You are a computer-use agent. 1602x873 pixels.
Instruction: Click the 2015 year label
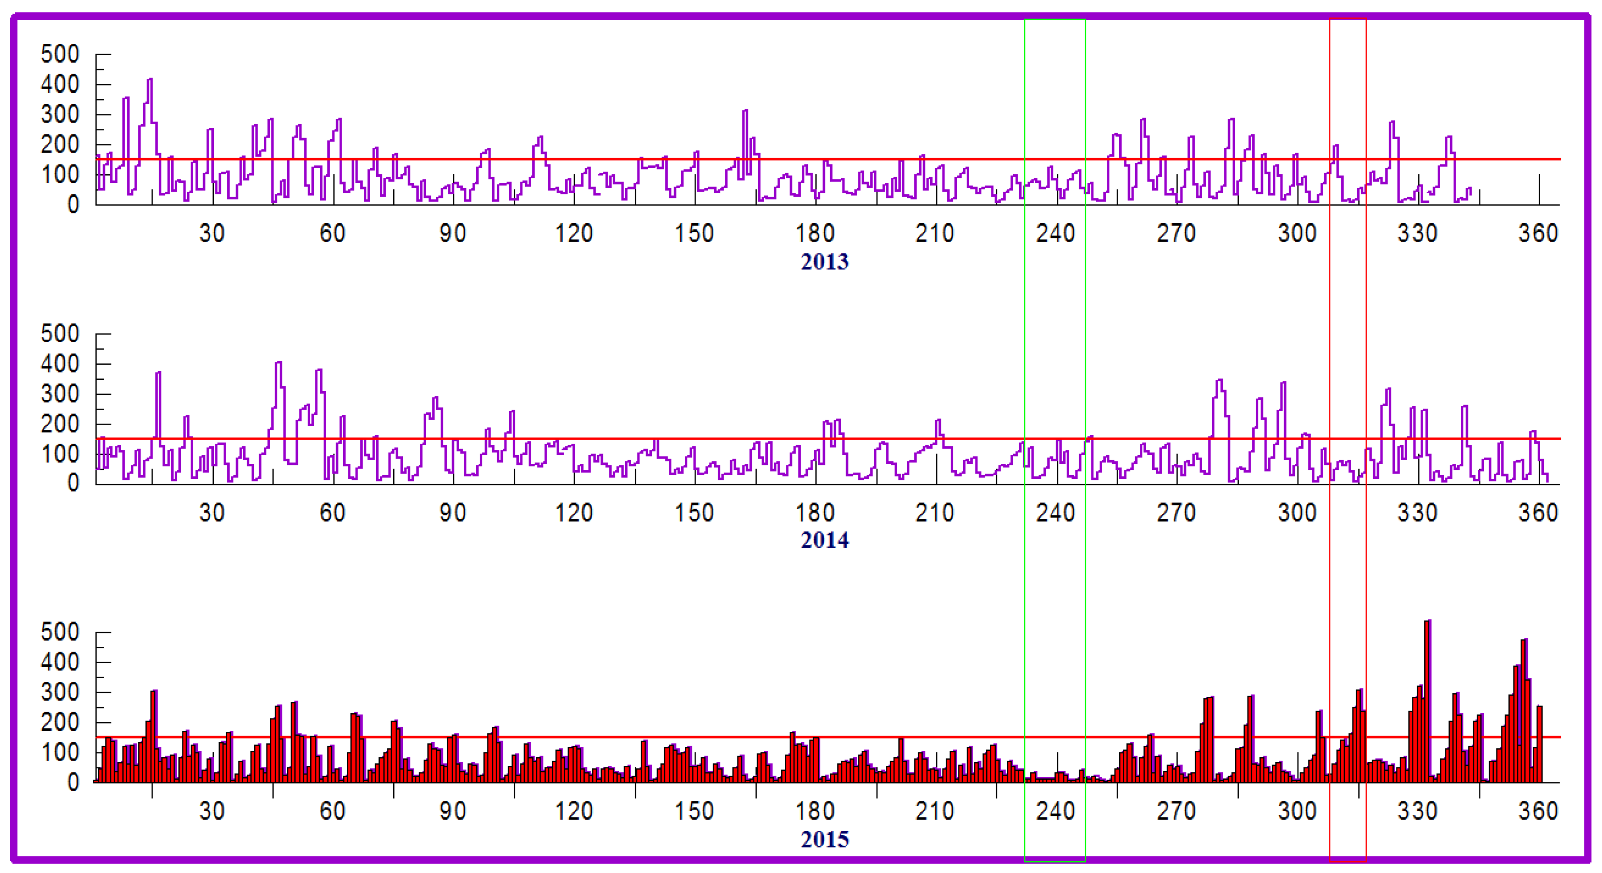[x=824, y=839]
